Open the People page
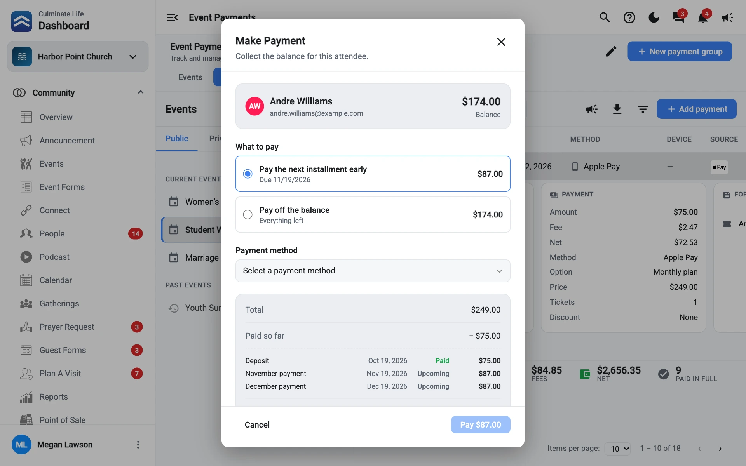The image size is (746, 466). (52, 234)
